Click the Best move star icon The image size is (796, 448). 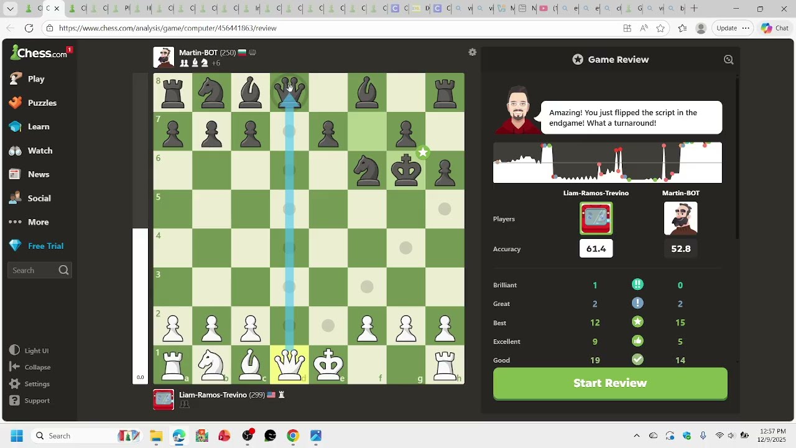tap(637, 322)
